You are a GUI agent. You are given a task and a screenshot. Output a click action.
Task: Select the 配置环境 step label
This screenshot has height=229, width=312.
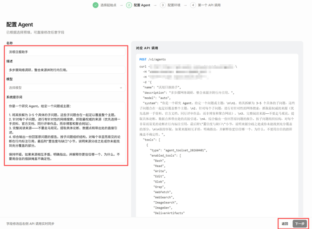click(174, 5)
